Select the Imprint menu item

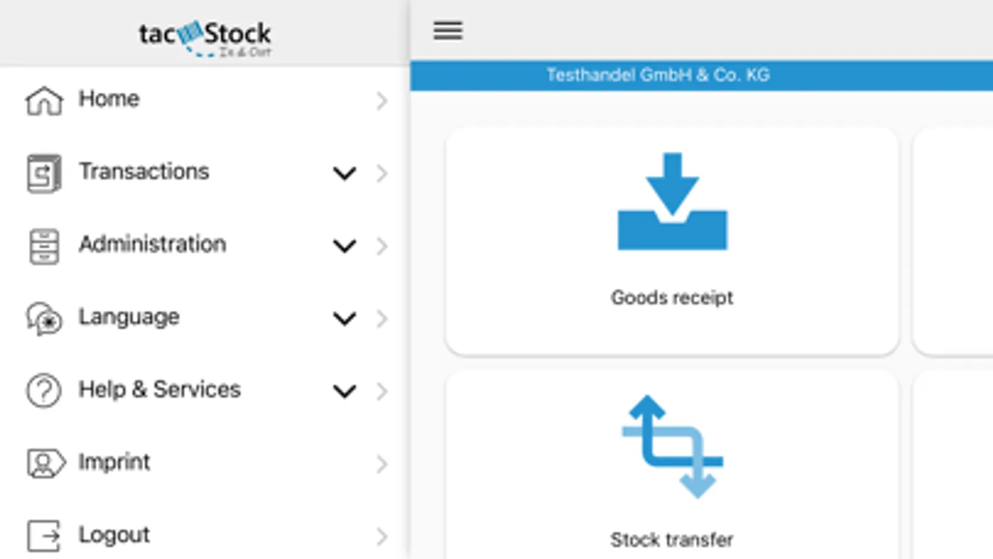click(114, 462)
